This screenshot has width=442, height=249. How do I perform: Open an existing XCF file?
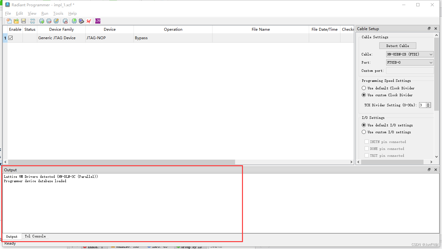pyautogui.click(x=16, y=21)
